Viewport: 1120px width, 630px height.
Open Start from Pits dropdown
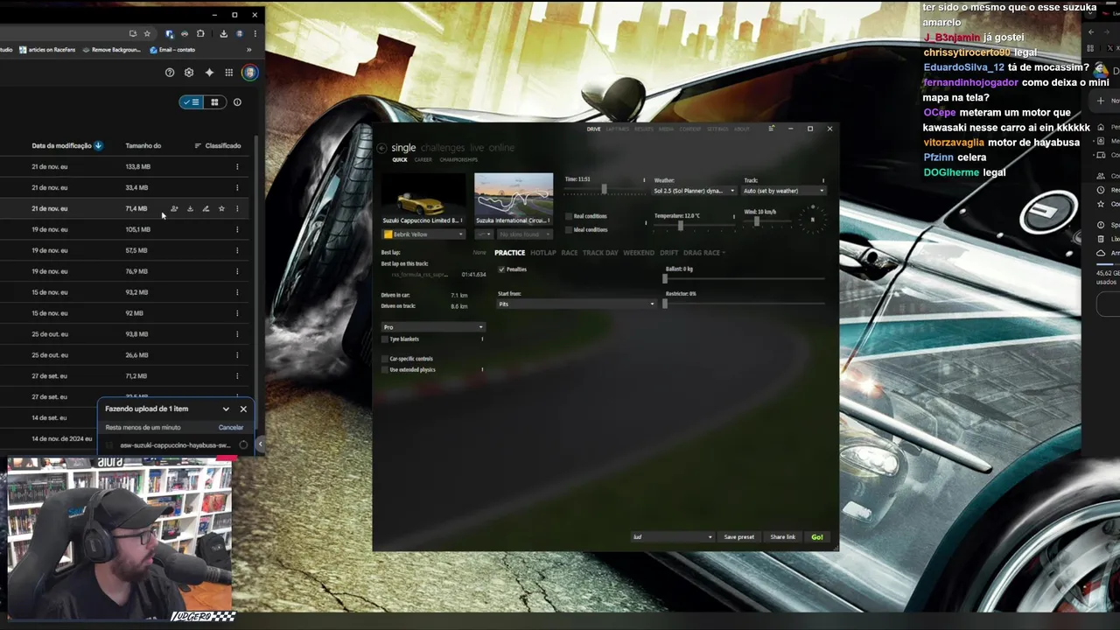pos(577,304)
